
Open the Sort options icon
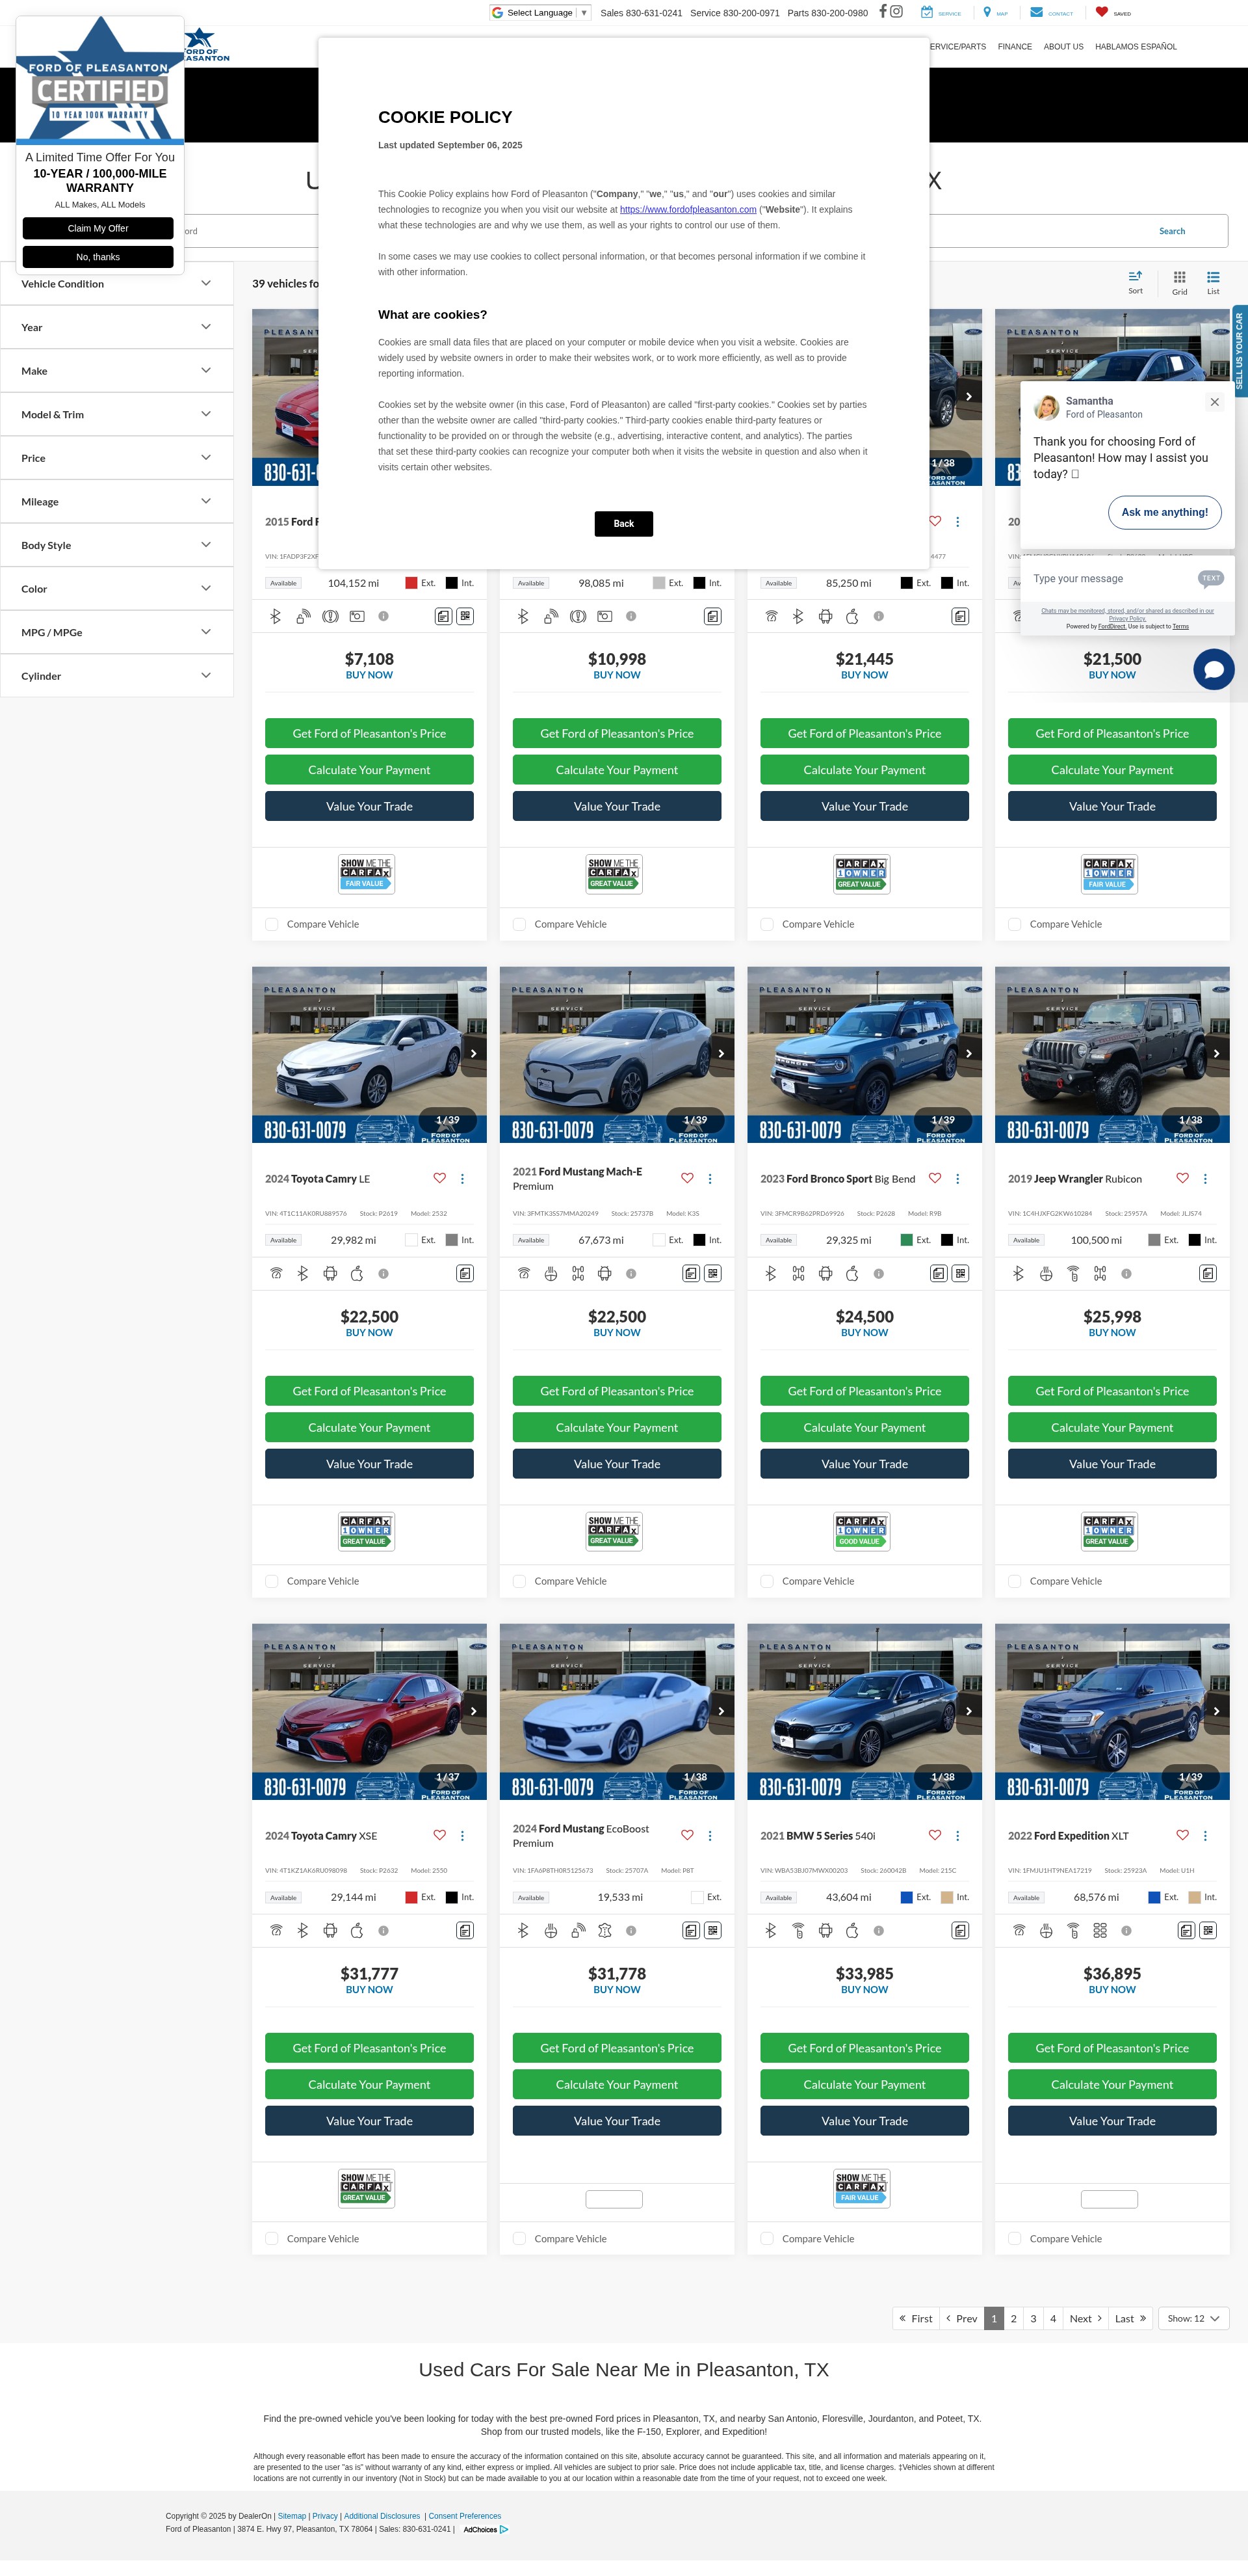pyautogui.click(x=1135, y=282)
